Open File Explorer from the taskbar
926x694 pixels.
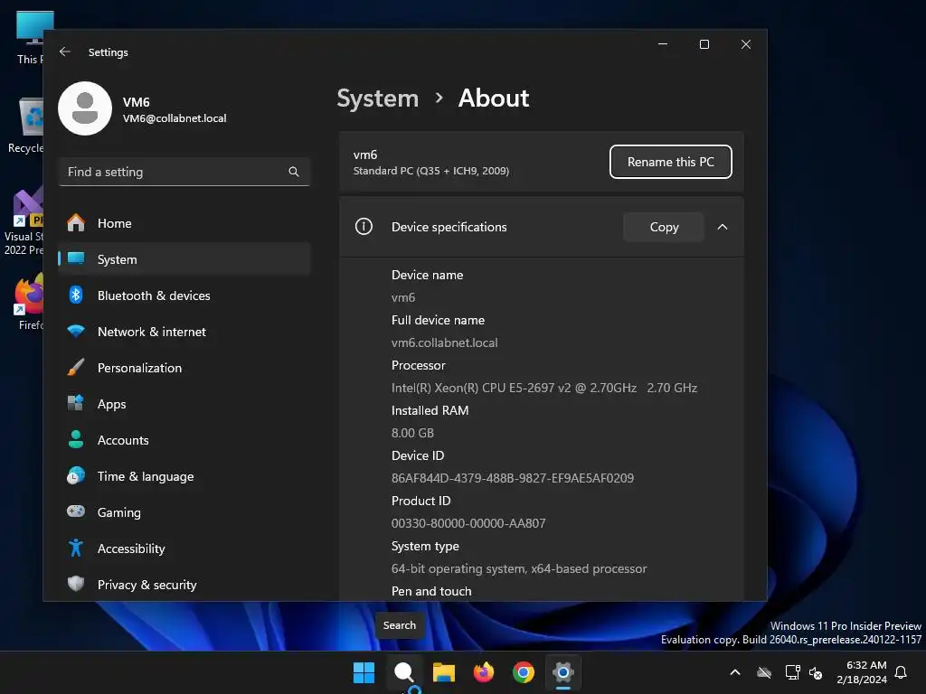443,672
